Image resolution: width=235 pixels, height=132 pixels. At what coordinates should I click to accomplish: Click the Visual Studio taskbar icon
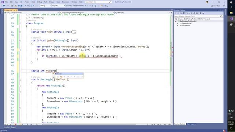pos(231,19)
